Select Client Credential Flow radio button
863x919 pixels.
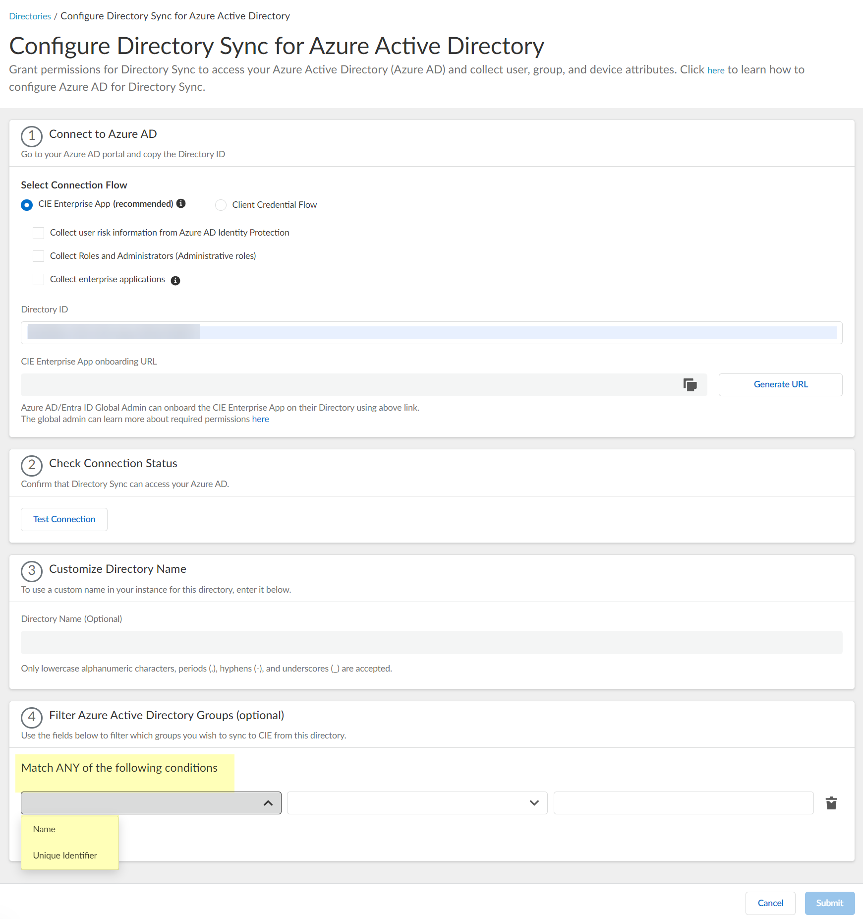221,205
